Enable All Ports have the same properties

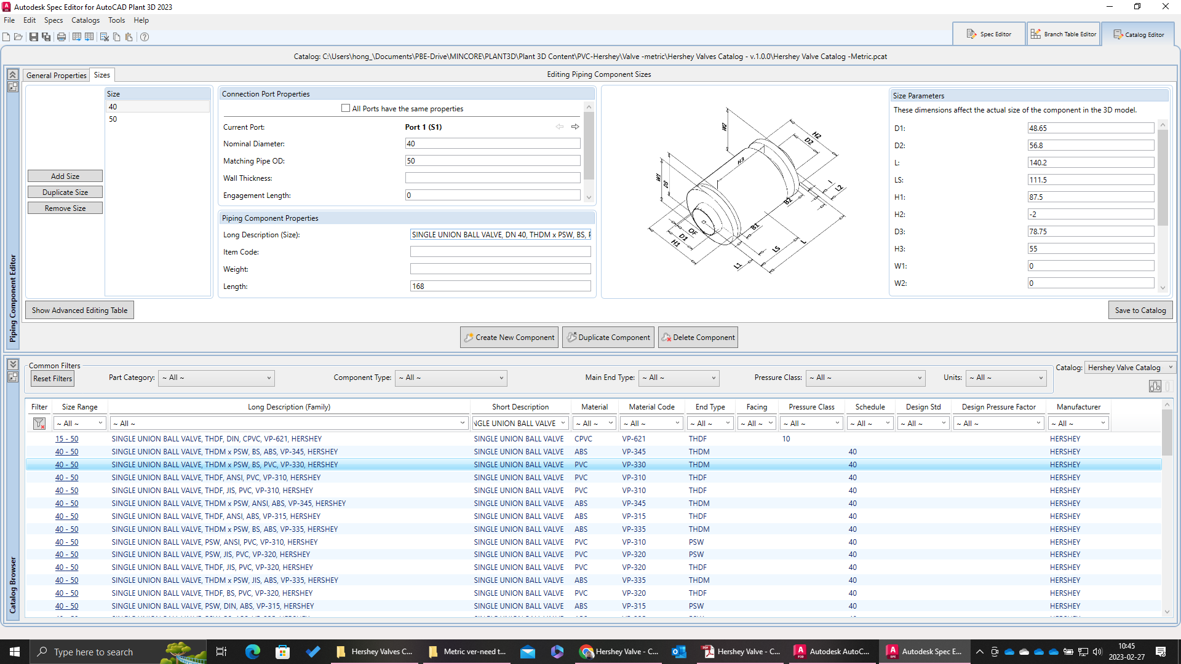[x=346, y=108]
